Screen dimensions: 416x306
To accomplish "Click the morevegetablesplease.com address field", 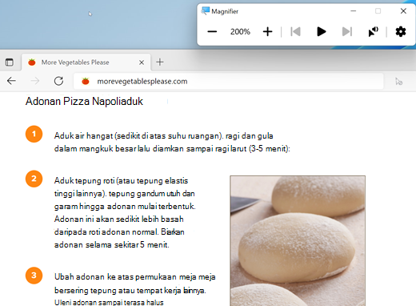I will click(x=229, y=81).
